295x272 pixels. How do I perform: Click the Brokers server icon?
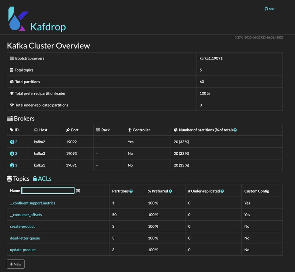[10, 118]
